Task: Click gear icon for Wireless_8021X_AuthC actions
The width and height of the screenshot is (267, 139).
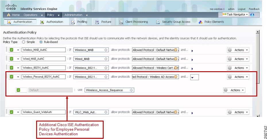Action: [230, 68]
